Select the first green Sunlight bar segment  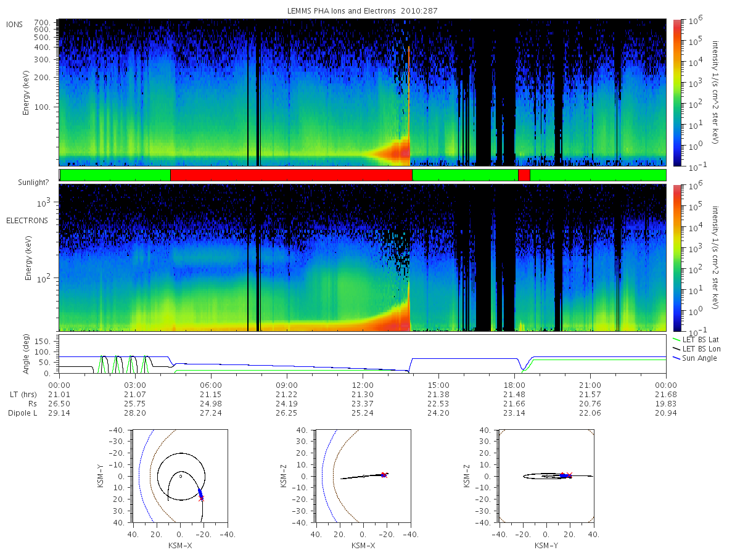pyautogui.click(x=115, y=175)
